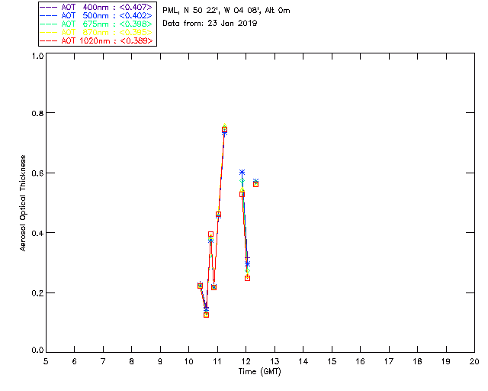Click the isolated red marker near 0.56
This screenshot has height=391, width=488.
click(x=256, y=184)
